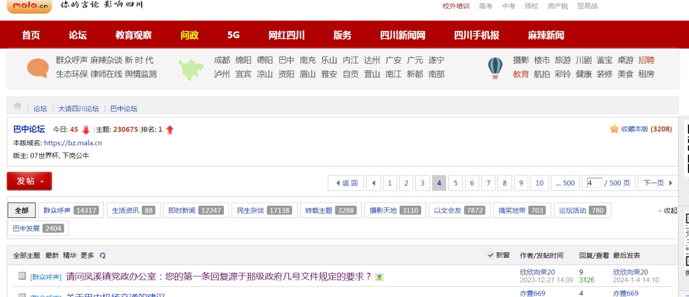Select the 群众呼声 category tab
This screenshot has height=297, width=689.
[70, 211]
